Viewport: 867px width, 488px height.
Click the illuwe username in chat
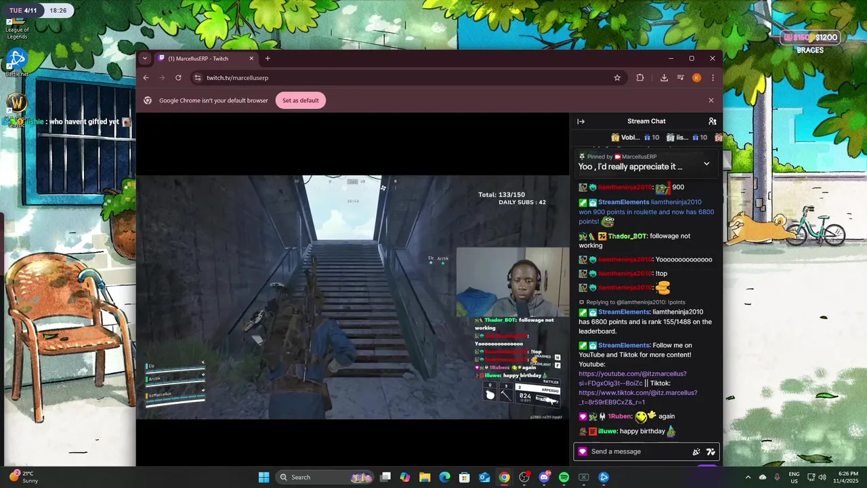[608, 431]
